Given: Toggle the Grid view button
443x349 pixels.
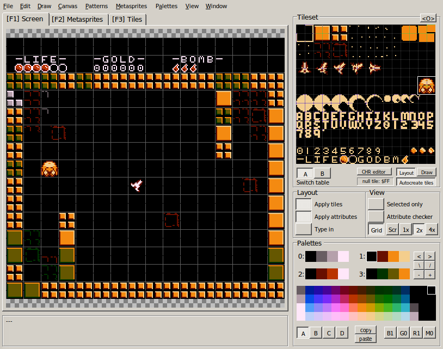Looking at the screenshot, I should [376, 230].
